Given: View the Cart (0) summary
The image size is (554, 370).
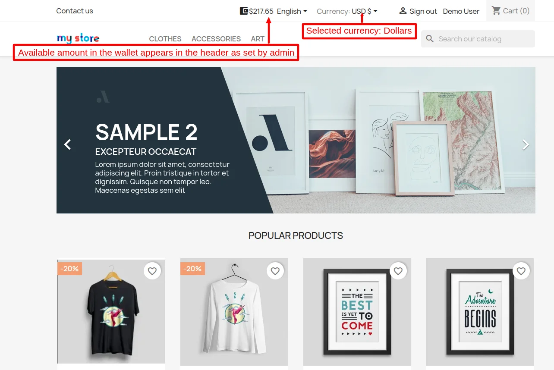Looking at the screenshot, I should click(x=511, y=11).
